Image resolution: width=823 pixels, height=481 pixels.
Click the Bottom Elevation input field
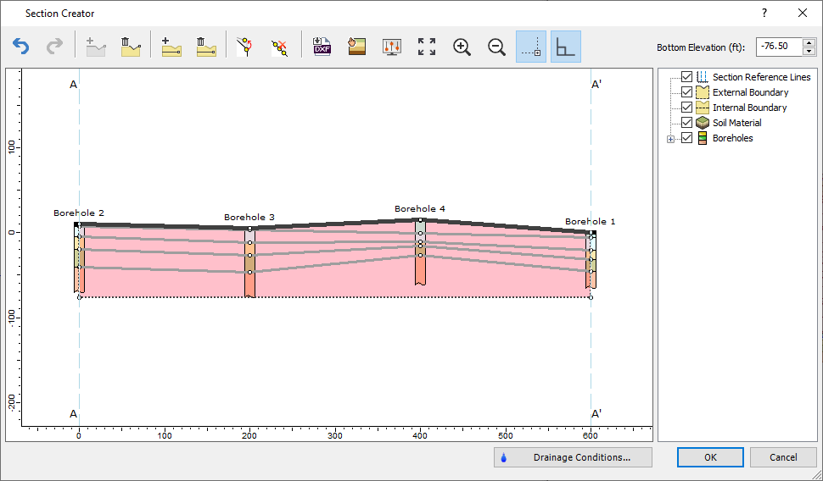[780, 47]
